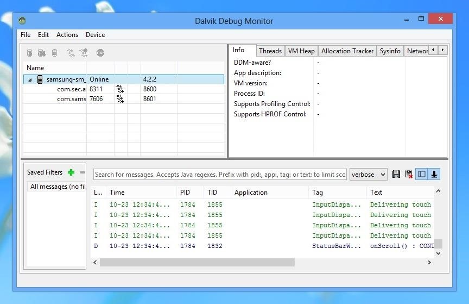
Task: Click the debug icon for com.sec.a process
Action: coord(119,89)
